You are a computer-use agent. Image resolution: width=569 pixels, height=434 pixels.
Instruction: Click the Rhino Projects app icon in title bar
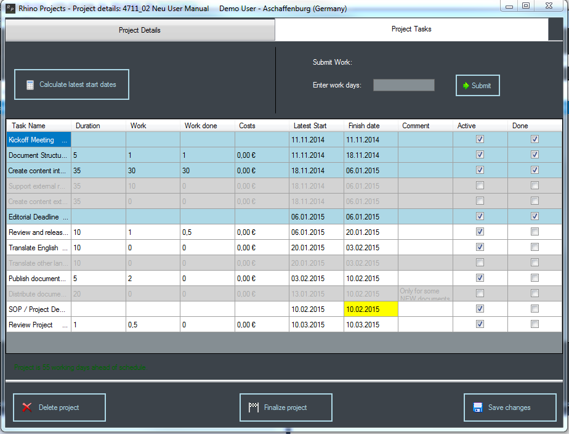pos(10,9)
